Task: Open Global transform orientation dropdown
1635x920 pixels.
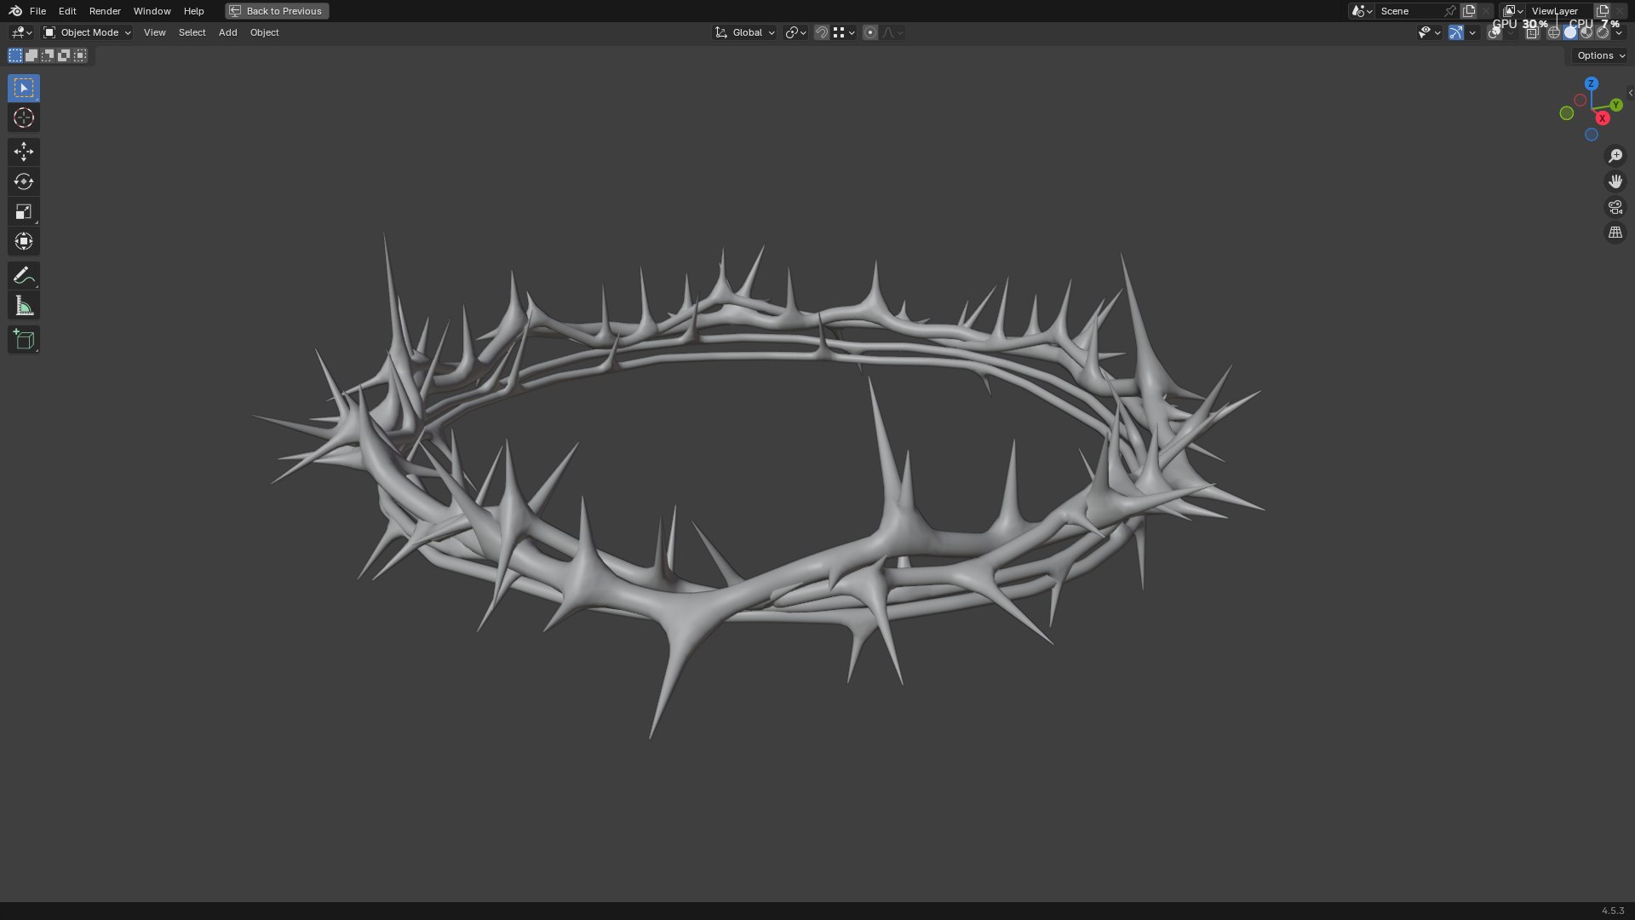Action: coord(745,32)
